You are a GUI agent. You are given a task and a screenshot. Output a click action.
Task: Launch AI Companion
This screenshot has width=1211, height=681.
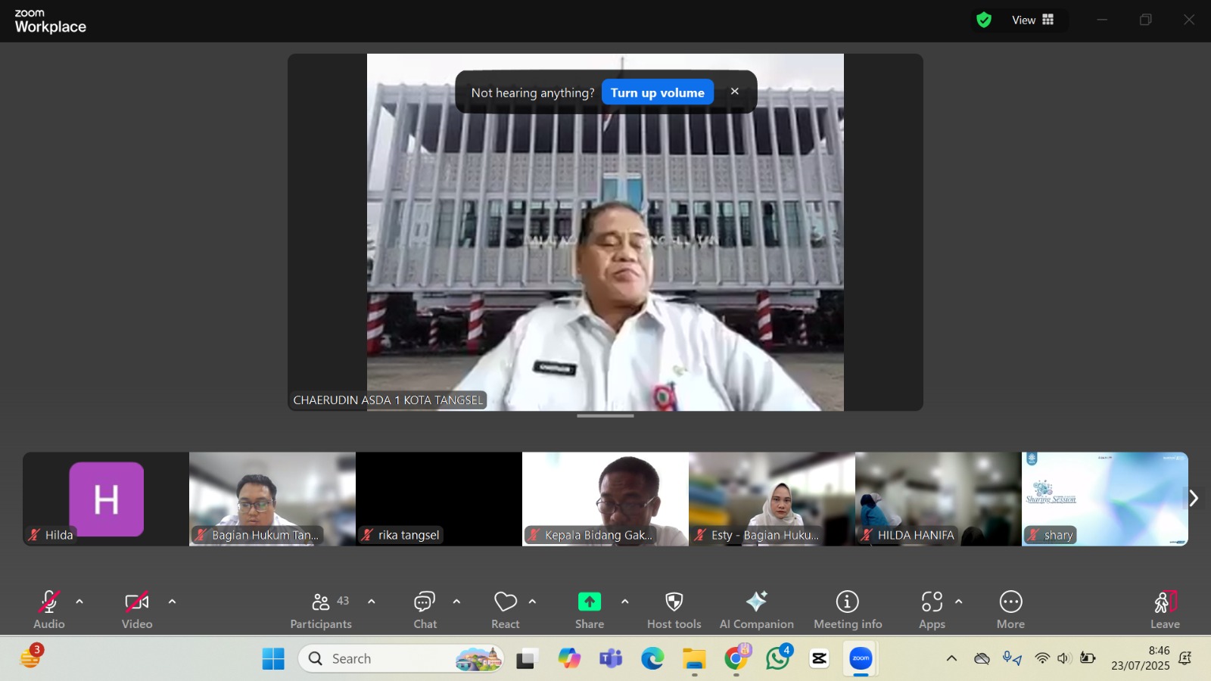757,609
